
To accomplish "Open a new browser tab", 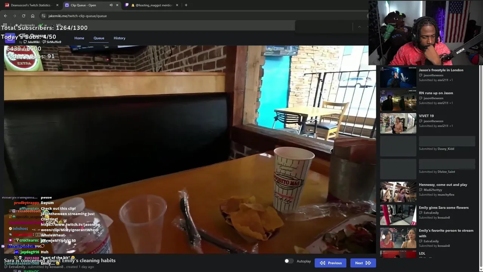I will pos(186,5).
